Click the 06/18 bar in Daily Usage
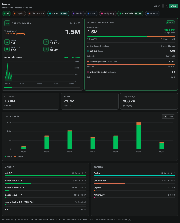The image size is (180, 223). (116, 142)
